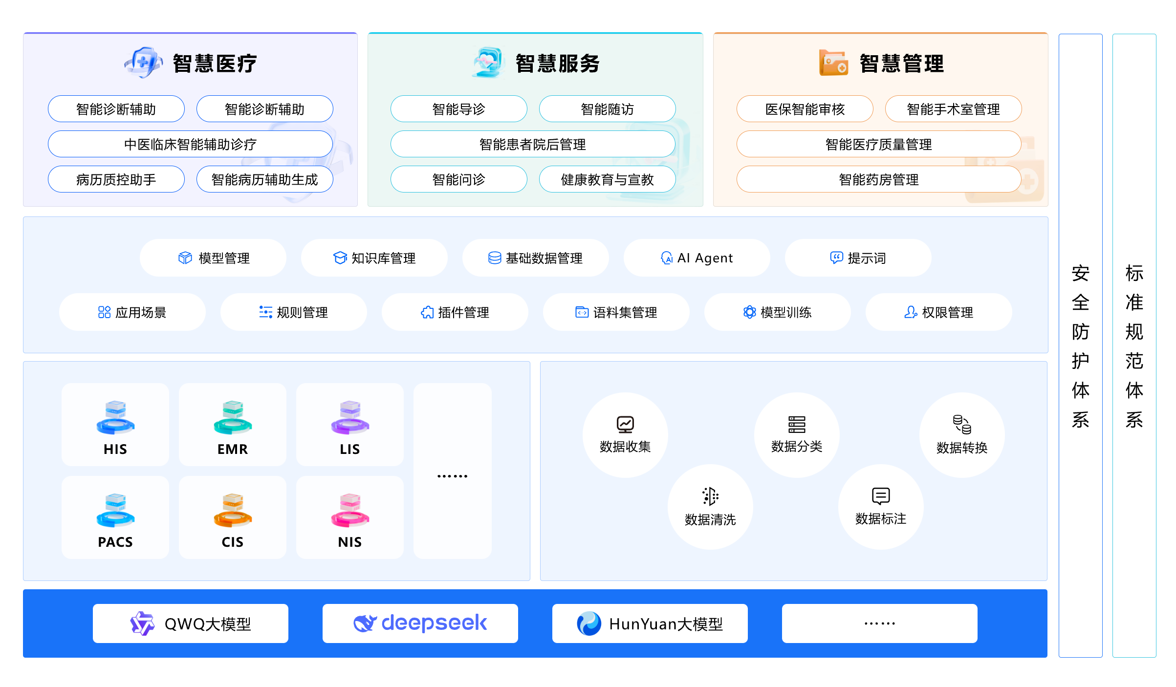
Task: Open the 智能导诊 pill
Action: point(459,109)
